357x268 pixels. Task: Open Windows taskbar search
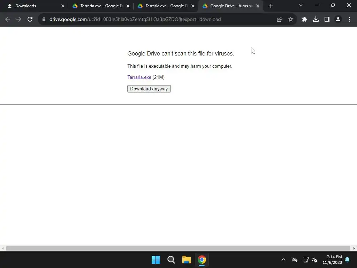click(x=171, y=260)
